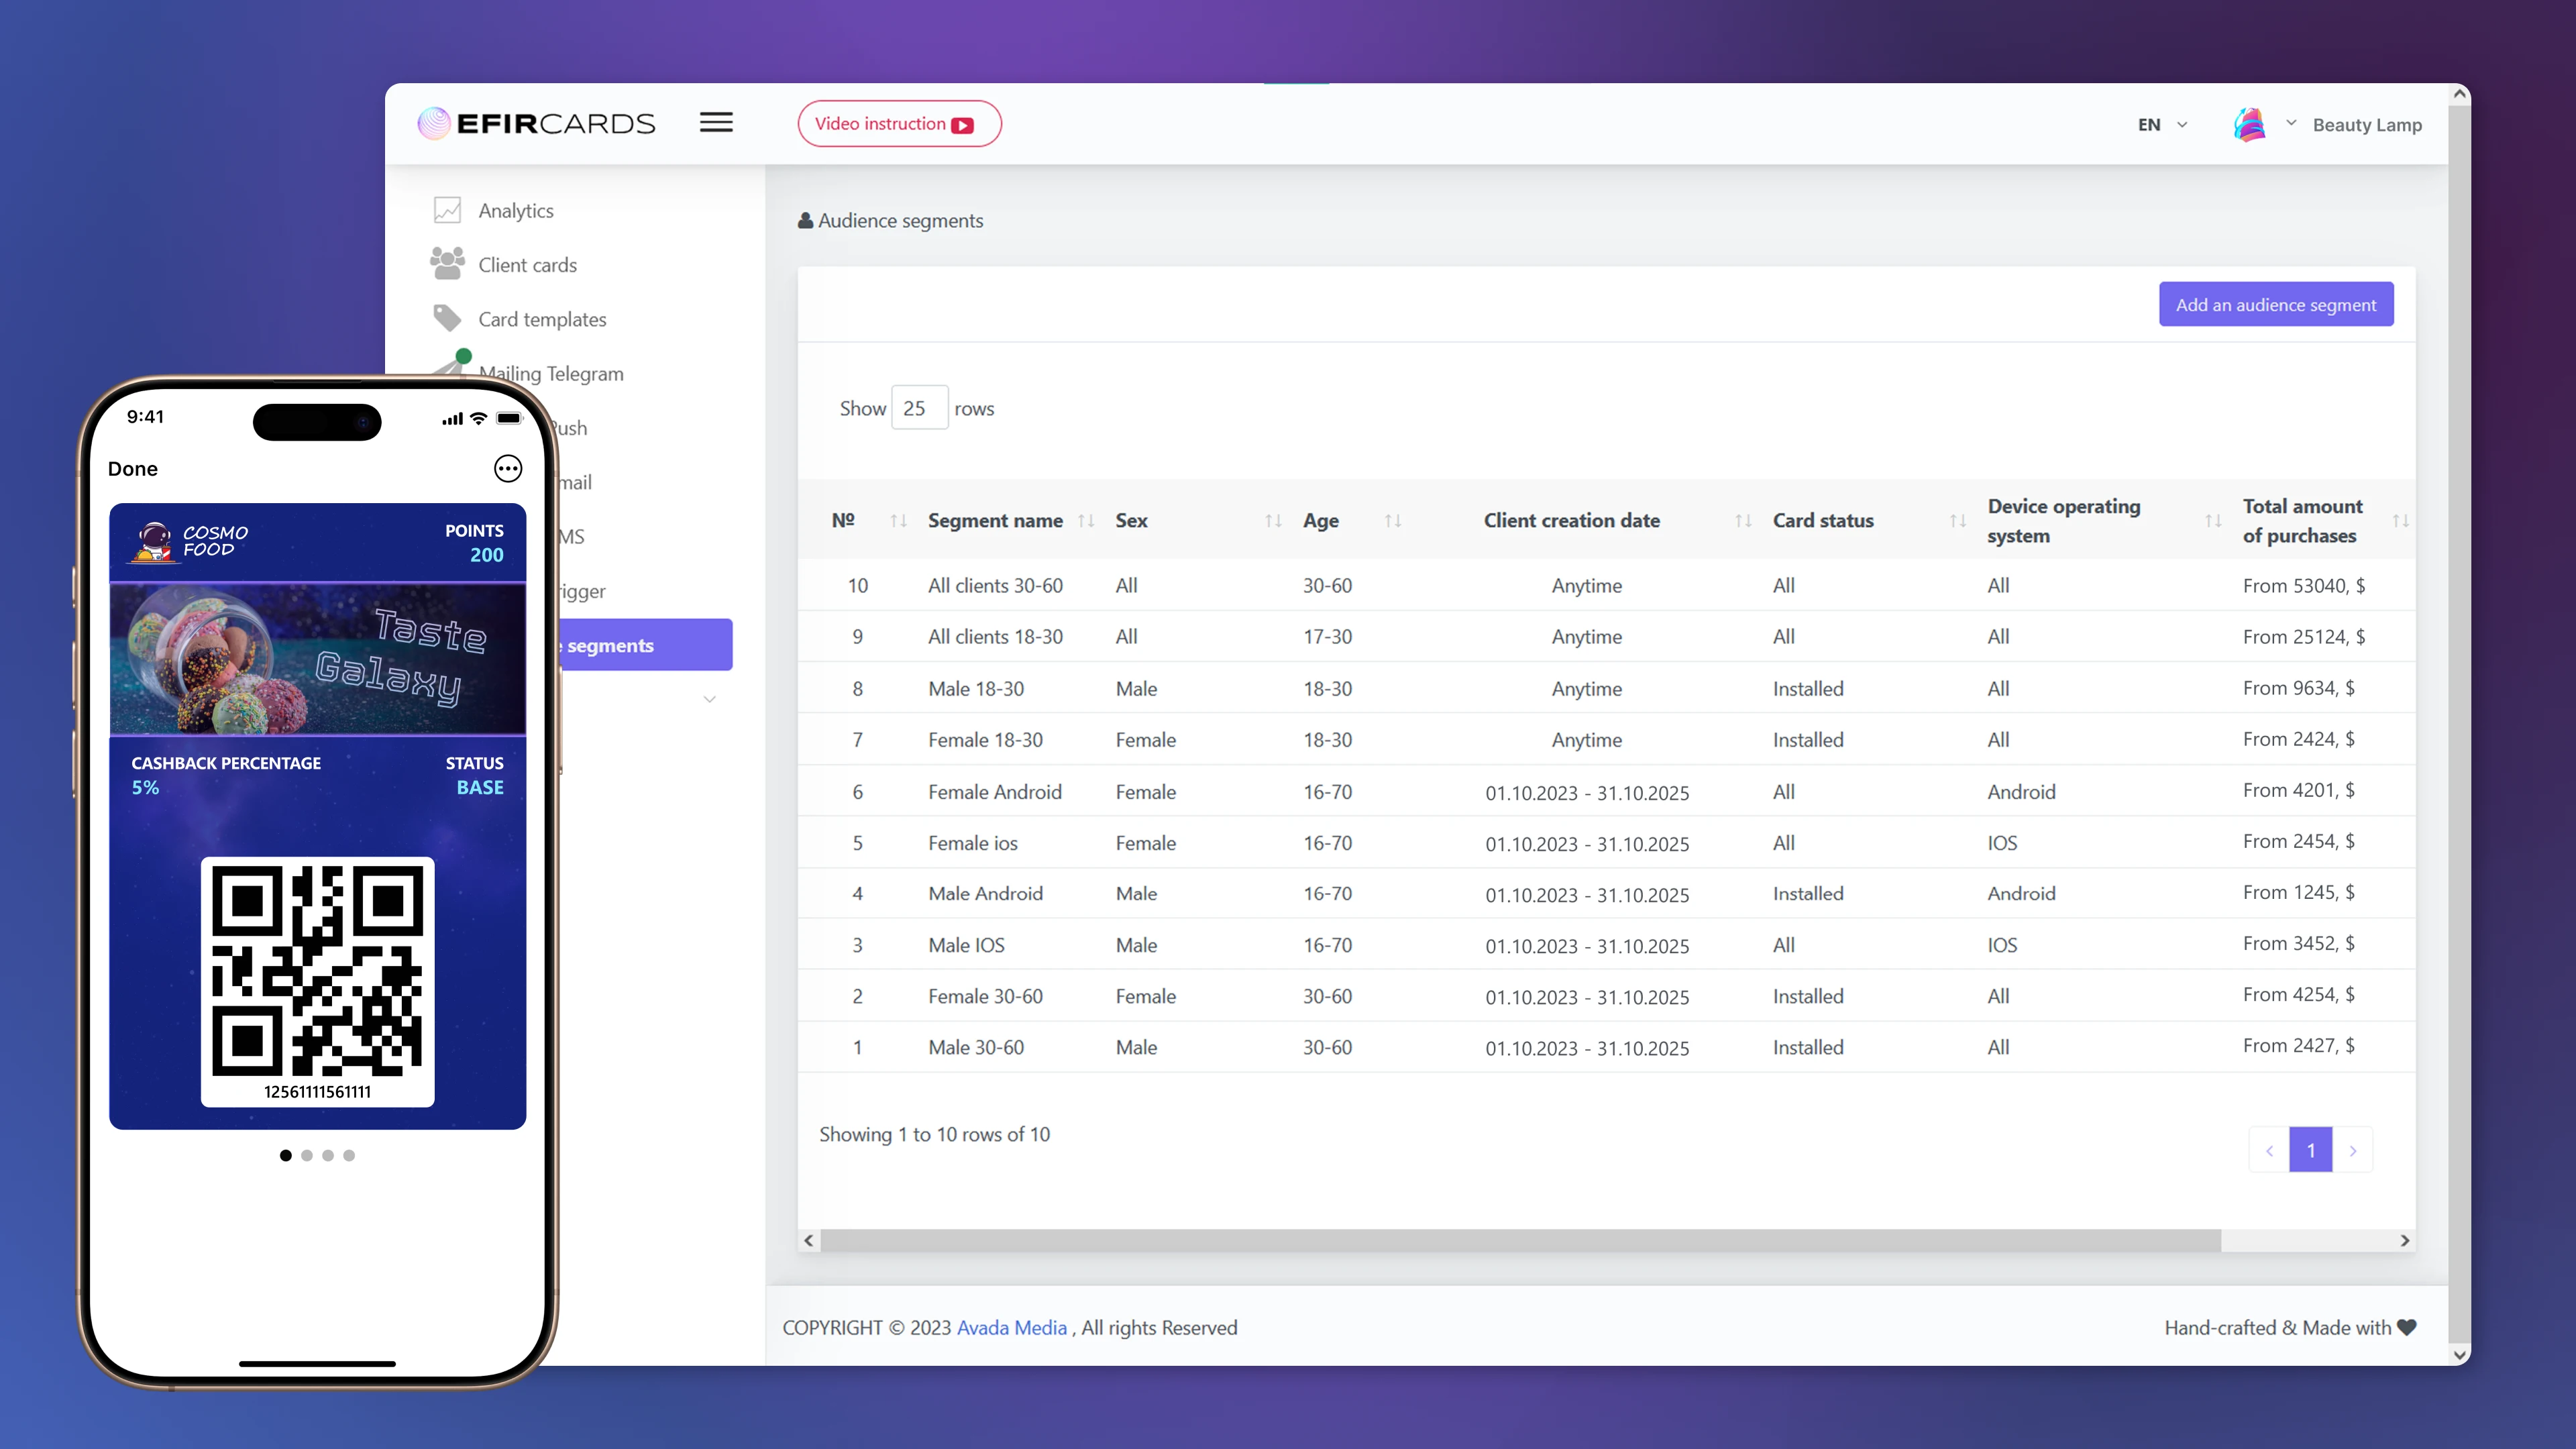Click the QR code on the phone card
This screenshot has width=2576, height=1449.
[317, 970]
